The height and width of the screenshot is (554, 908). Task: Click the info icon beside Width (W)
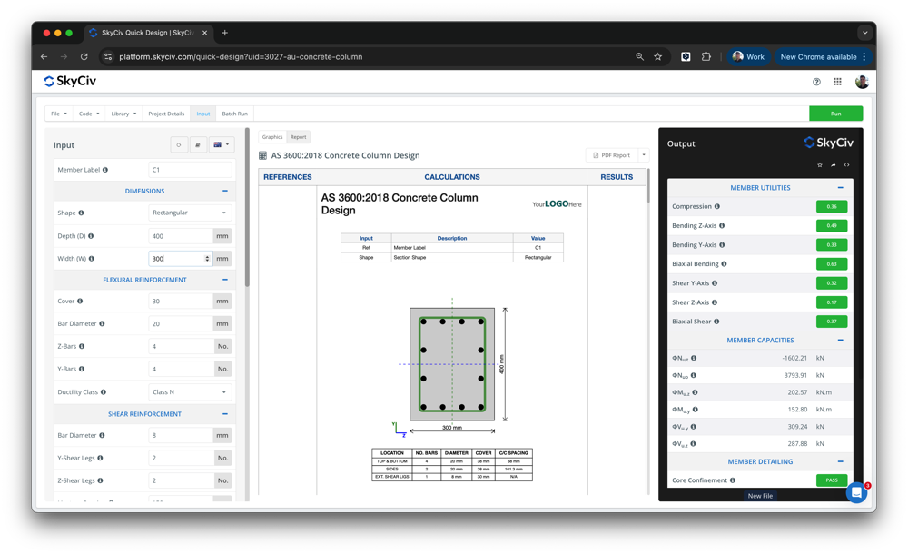[92, 259]
